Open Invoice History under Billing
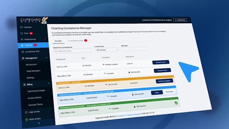 click(x=35, y=98)
